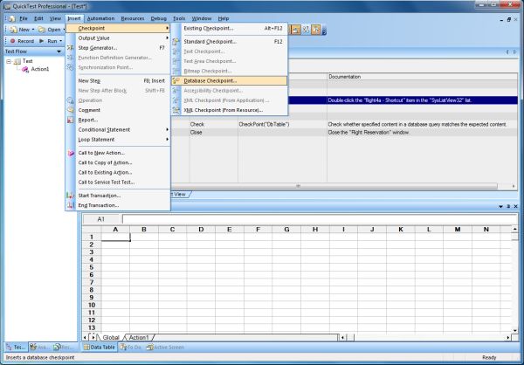Select the CheckPoint("DbTable") value cell

(282, 124)
